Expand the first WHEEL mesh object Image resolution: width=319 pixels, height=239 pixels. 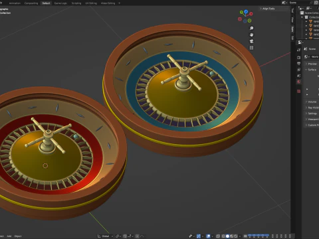pos(306,21)
